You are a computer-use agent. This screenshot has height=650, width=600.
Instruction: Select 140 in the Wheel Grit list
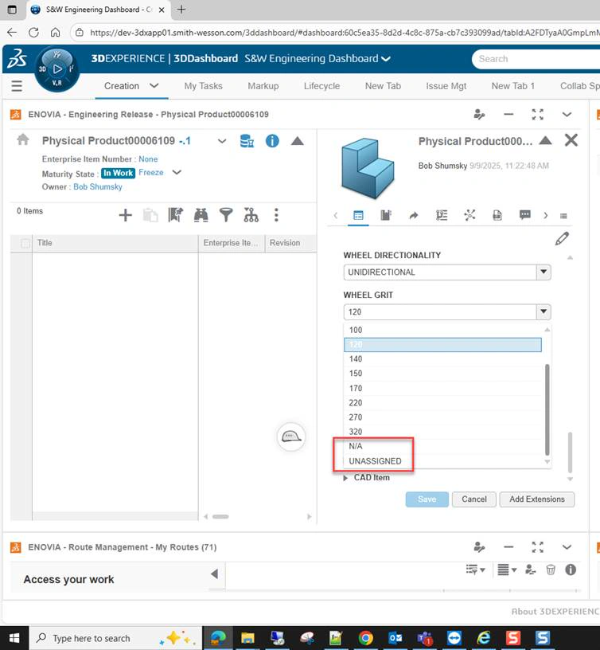pyautogui.click(x=442, y=359)
